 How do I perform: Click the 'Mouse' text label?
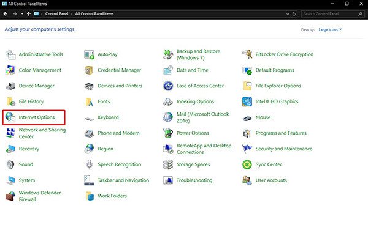point(263,117)
